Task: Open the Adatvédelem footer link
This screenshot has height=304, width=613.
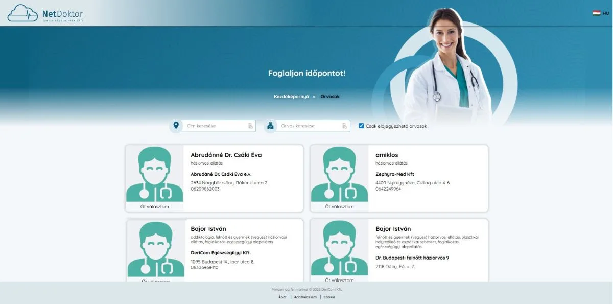Action: click(x=305, y=297)
